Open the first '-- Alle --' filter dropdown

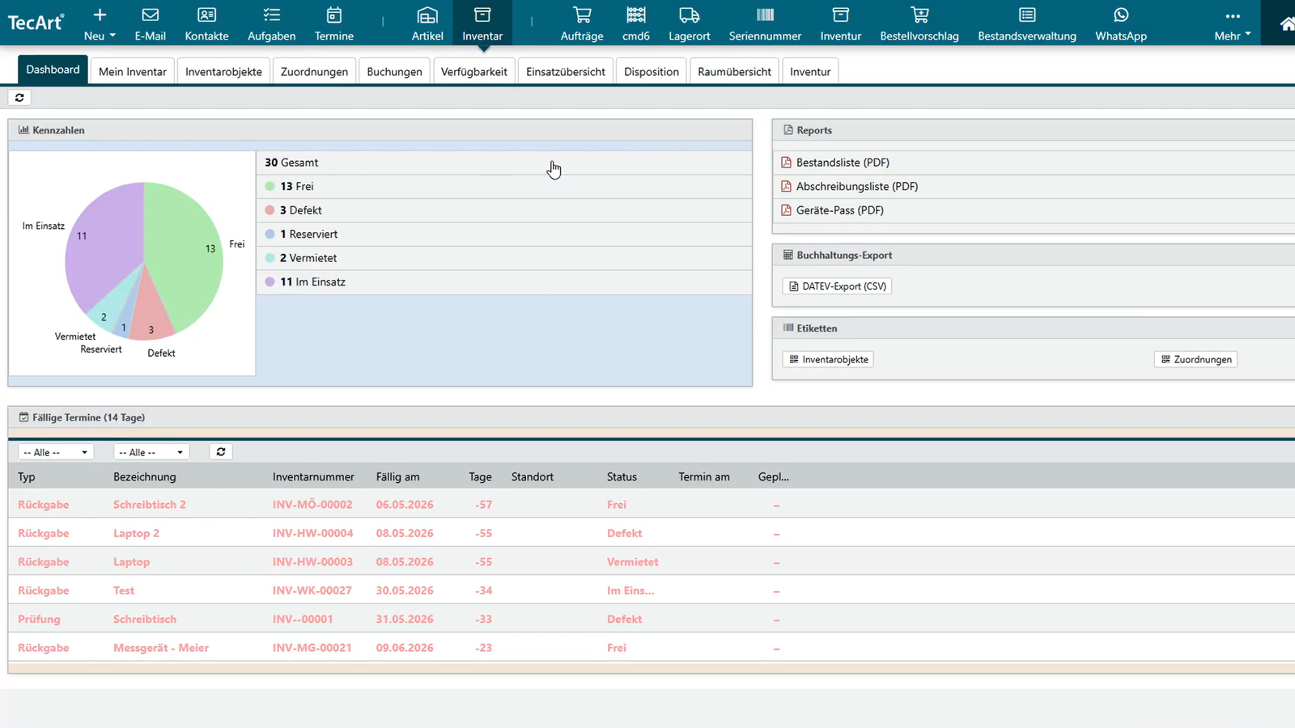56,452
